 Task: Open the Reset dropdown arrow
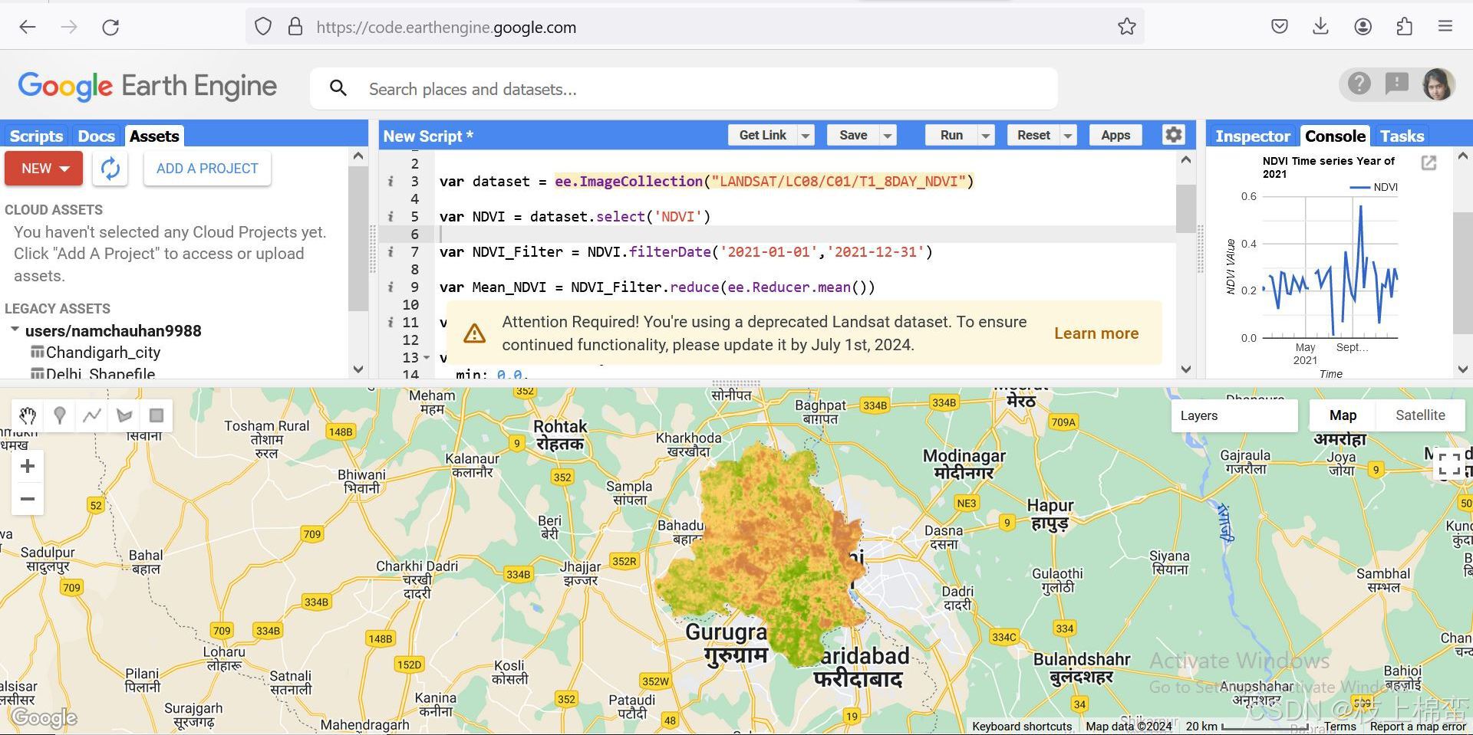coord(1068,136)
